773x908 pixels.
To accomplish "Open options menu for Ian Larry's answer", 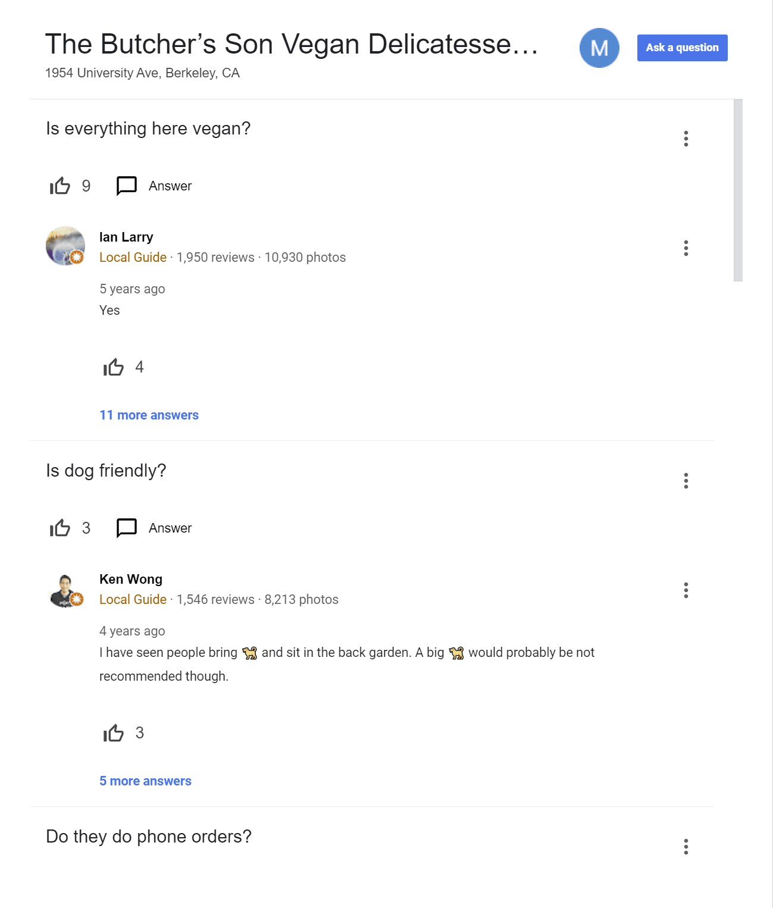I will point(686,248).
